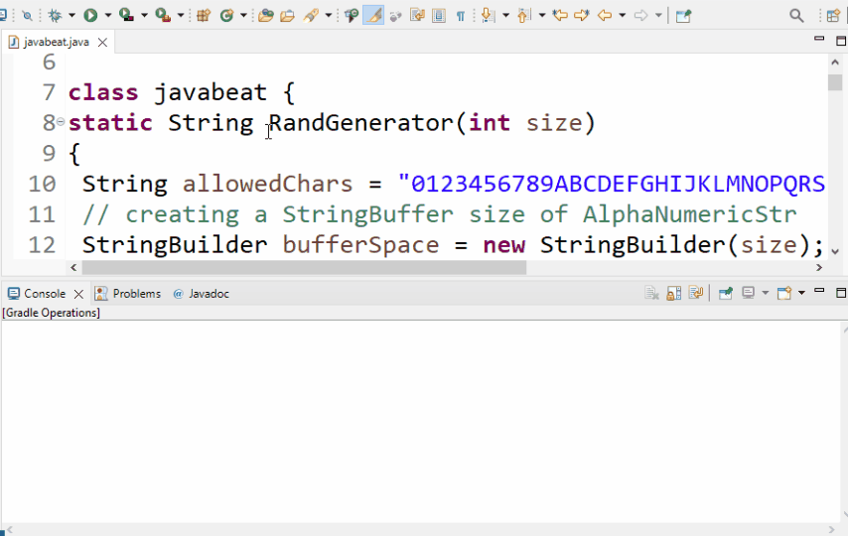Image resolution: width=848 pixels, height=536 pixels.
Task: Open the External Tools dropdown arrow
Action: (x=181, y=16)
